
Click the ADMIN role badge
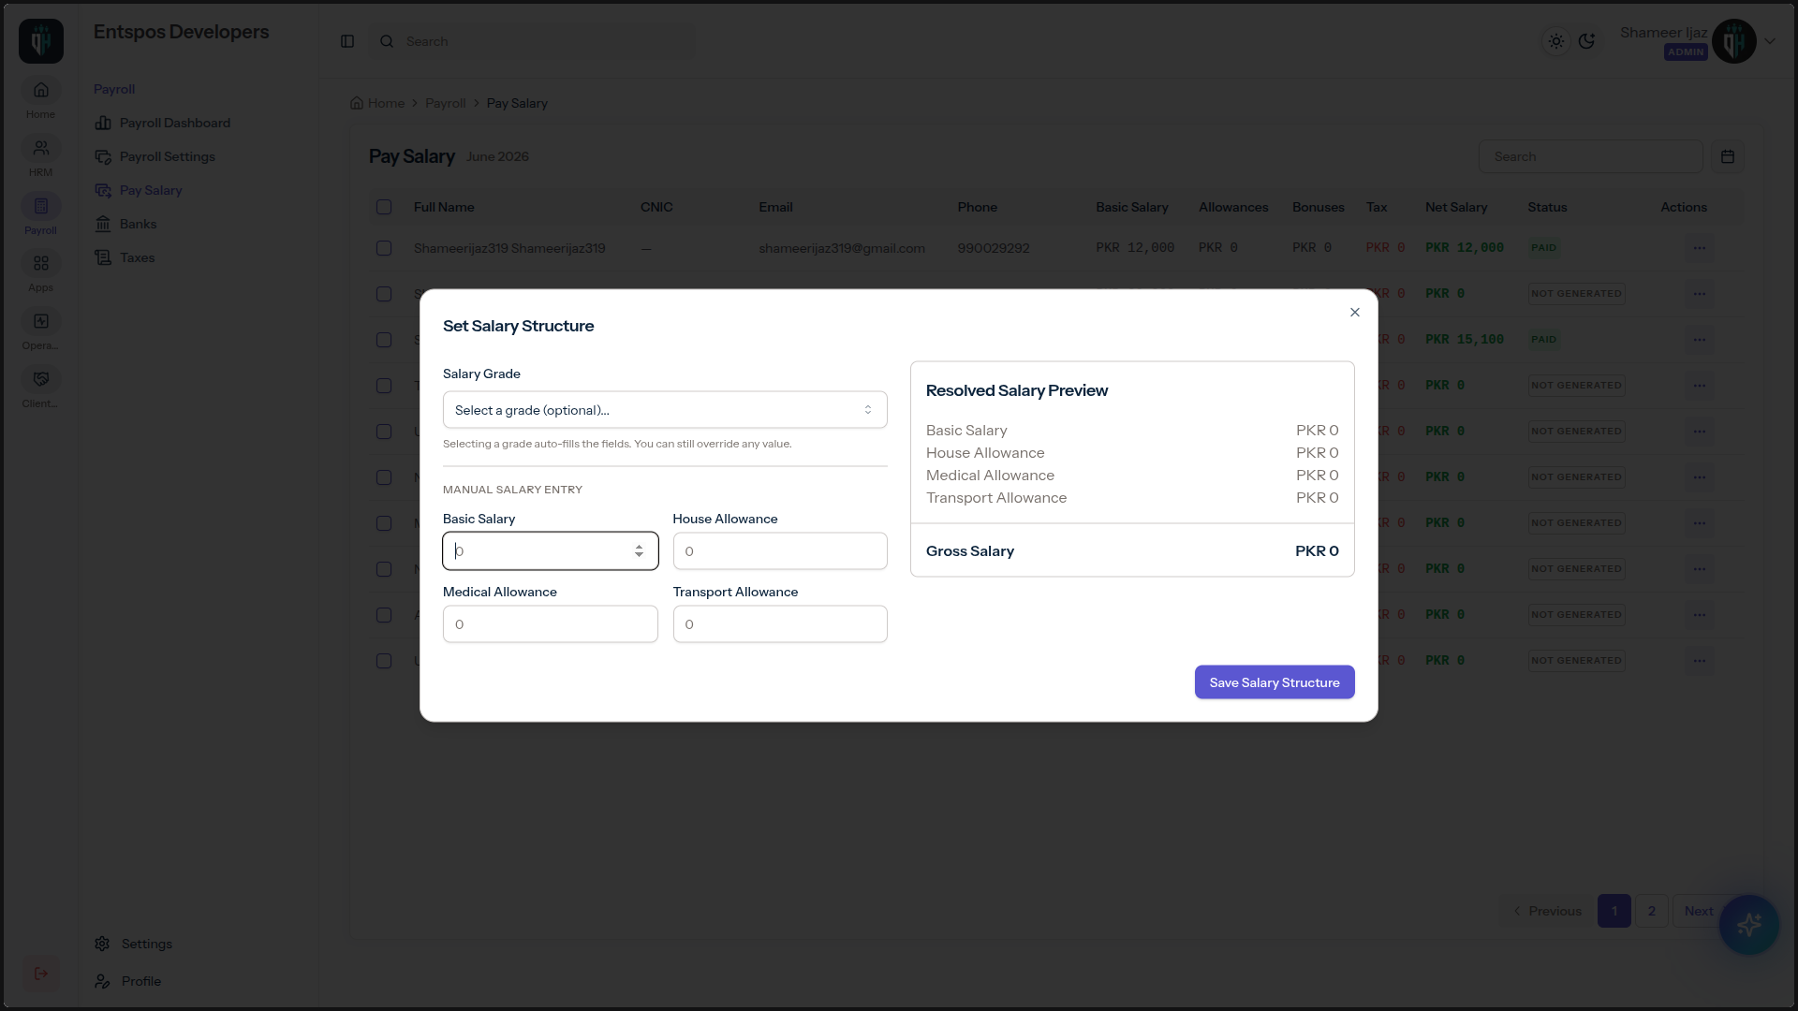(1686, 52)
